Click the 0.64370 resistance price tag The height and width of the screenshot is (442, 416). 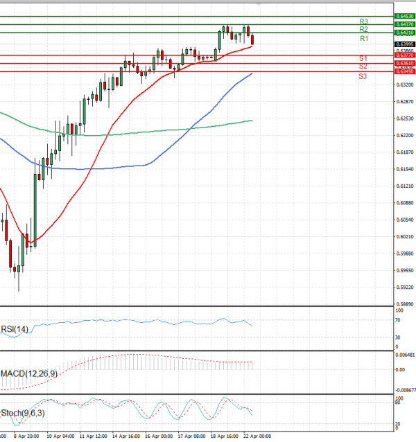405,24
